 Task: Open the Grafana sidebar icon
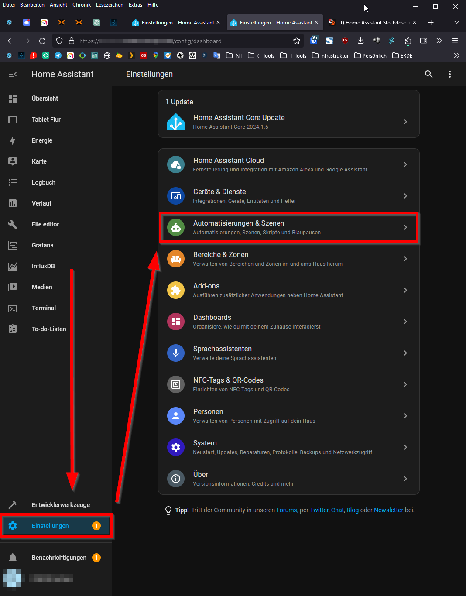(13, 245)
